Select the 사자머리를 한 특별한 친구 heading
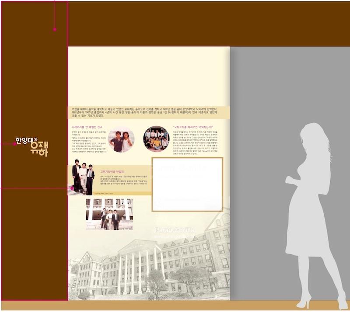 click(87, 127)
